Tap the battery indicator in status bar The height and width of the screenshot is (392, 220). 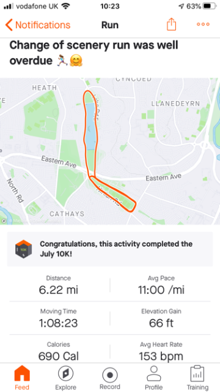click(x=210, y=7)
